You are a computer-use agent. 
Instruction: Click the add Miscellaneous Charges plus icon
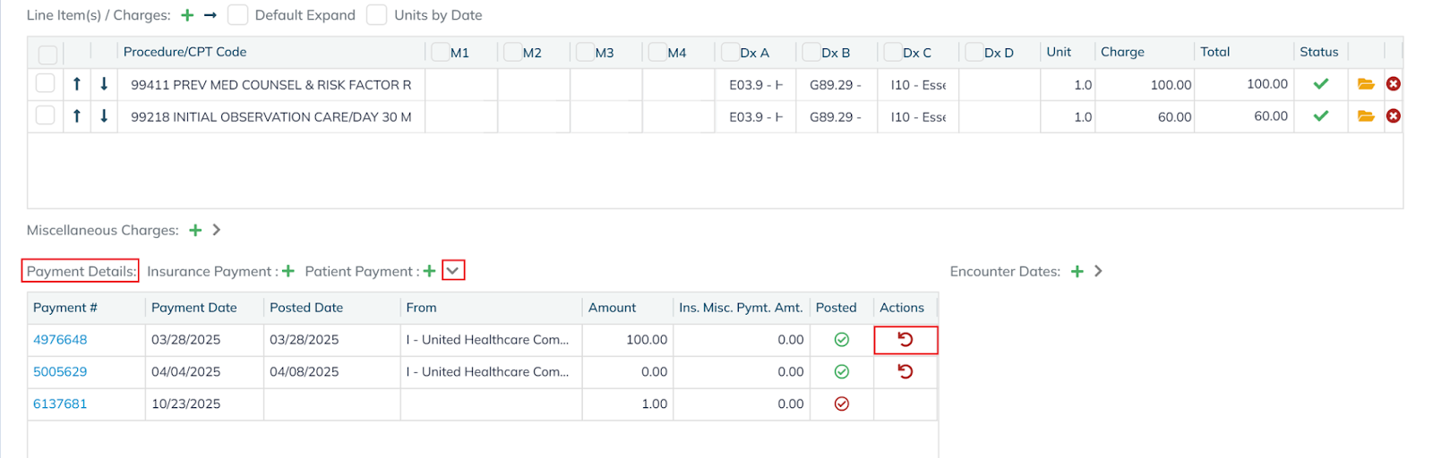point(195,230)
